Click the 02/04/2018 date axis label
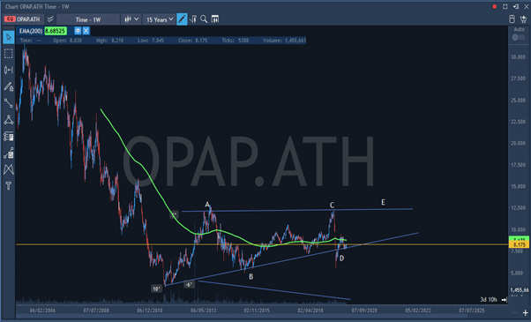The width and height of the screenshot is (531, 322). tap(310, 311)
